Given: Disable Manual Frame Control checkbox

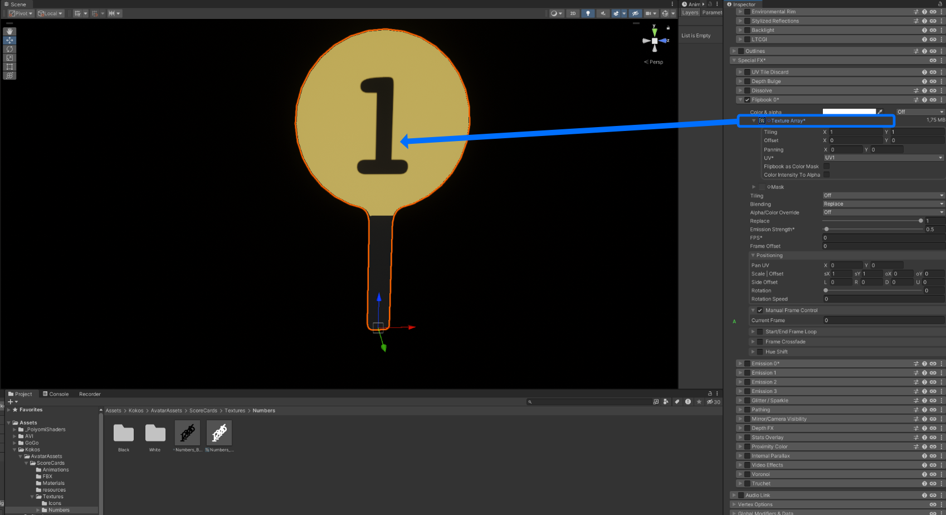Looking at the screenshot, I should [760, 310].
